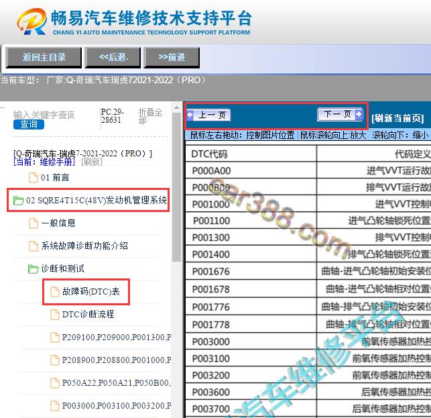
Task: Click page icon beside P003000,P003100
Action: point(55,406)
